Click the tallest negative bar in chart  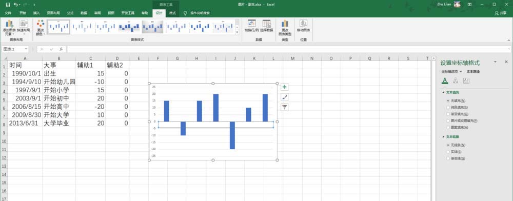pyautogui.click(x=232, y=135)
